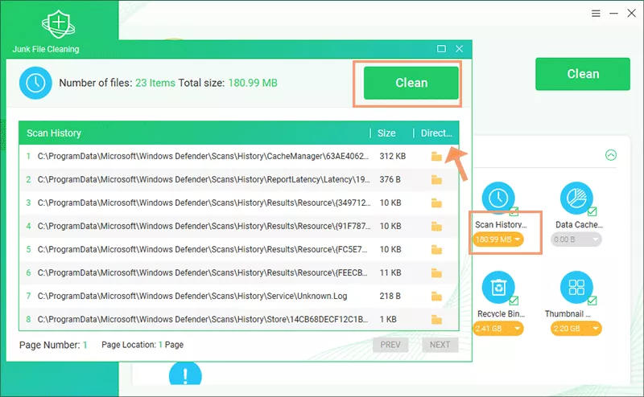Screen dimensions: 644x397
Task: Go to previous page with PREV
Action: point(390,345)
